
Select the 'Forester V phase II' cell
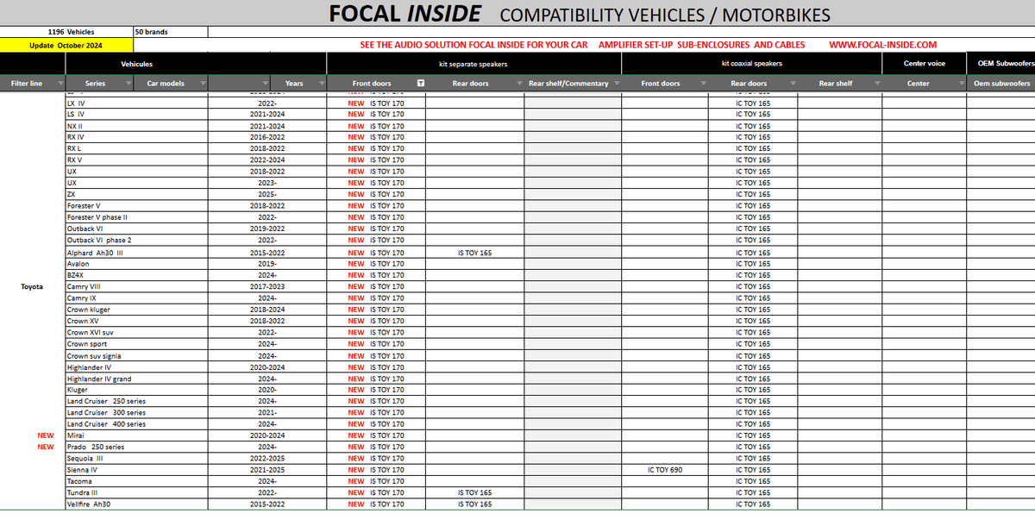[x=137, y=217]
